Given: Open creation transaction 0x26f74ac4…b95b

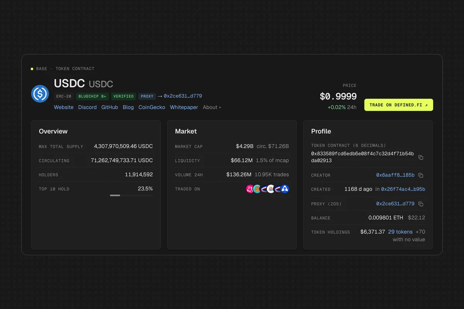Looking at the screenshot, I should [x=403, y=189].
